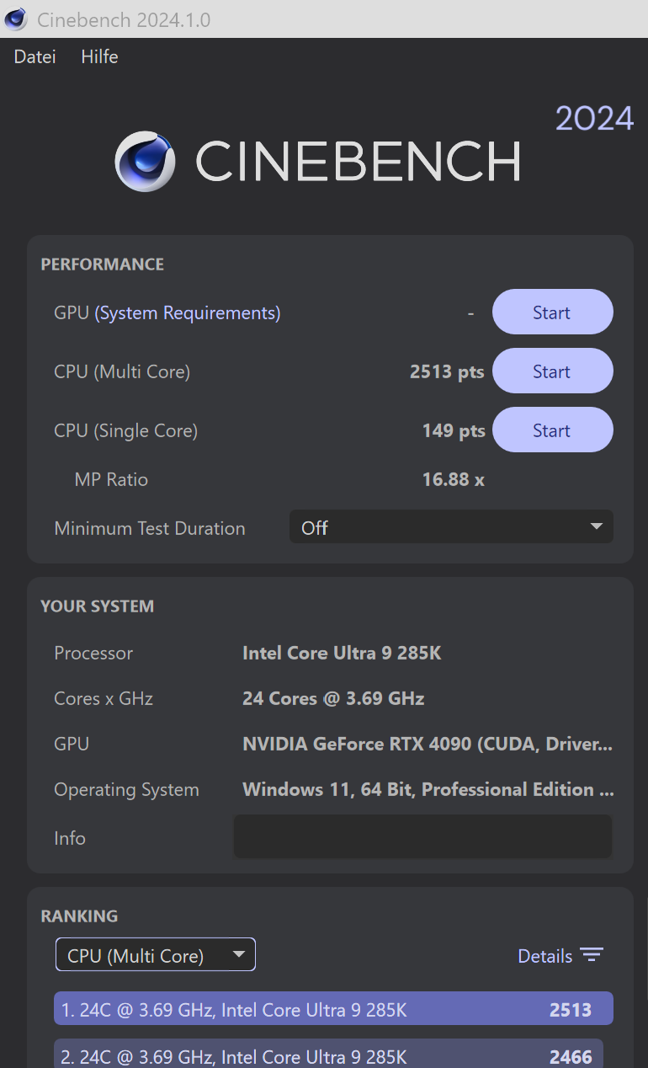Start the GPU benchmark

[552, 312]
